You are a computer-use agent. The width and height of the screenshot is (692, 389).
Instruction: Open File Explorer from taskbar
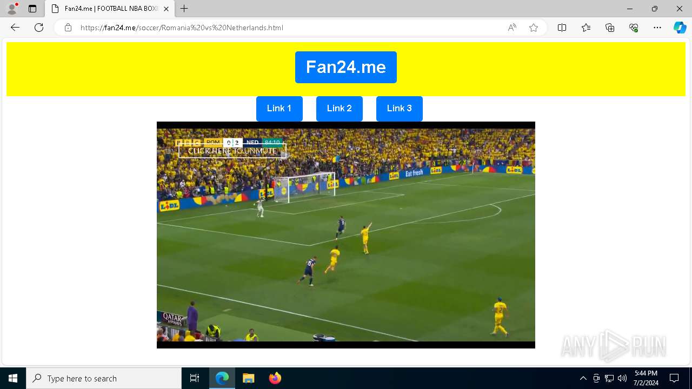coord(248,378)
